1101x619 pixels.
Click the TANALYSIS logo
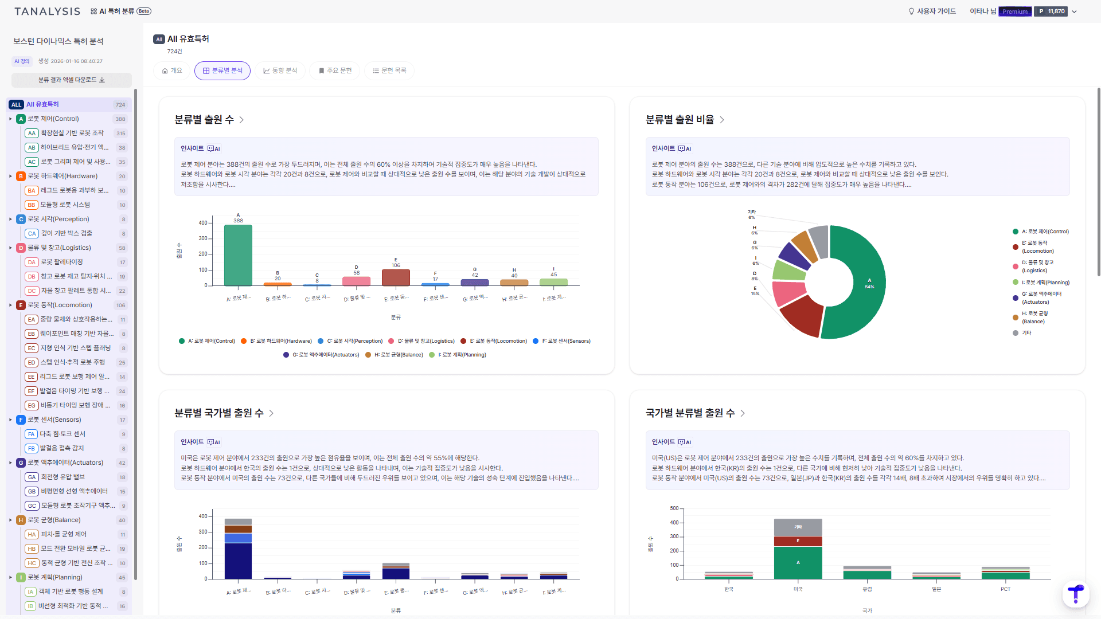click(47, 11)
